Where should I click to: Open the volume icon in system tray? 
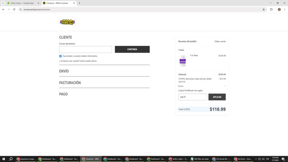[x=263, y=159]
